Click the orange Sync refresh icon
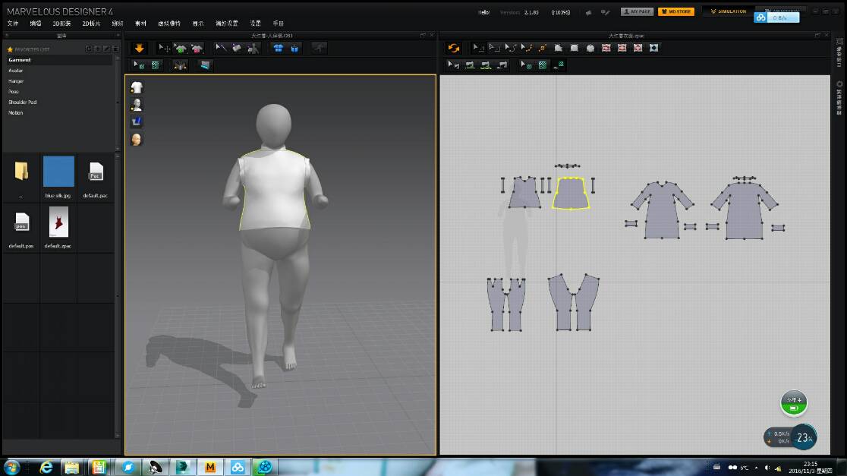Screen dimensions: 847x476 click(454, 48)
